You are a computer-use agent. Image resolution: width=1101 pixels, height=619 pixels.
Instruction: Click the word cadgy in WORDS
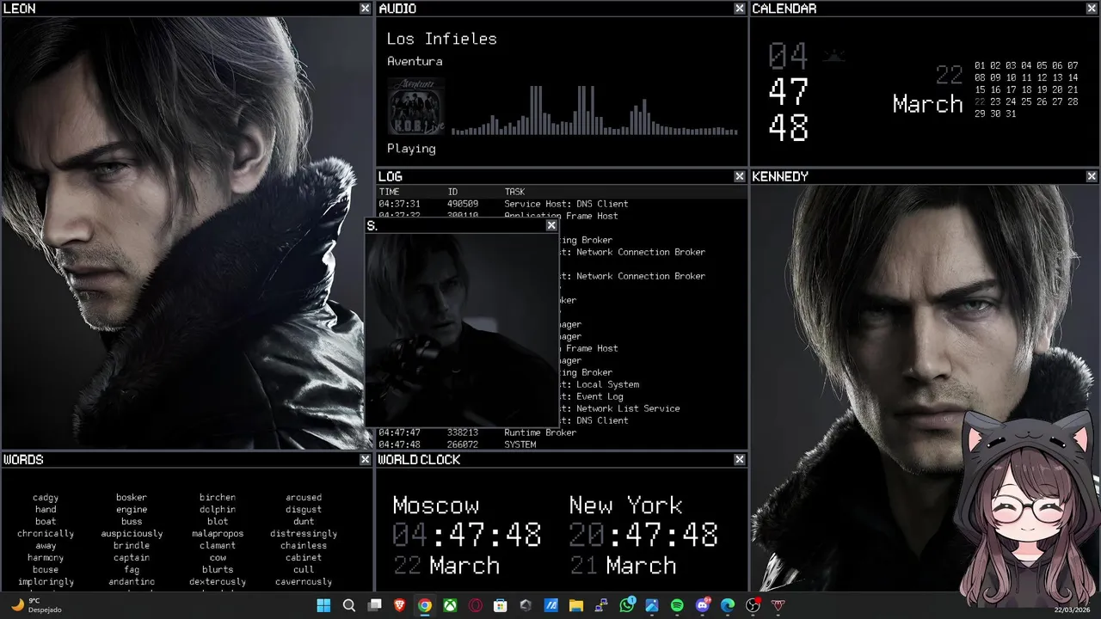pyautogui.click(x=46, y=498)
